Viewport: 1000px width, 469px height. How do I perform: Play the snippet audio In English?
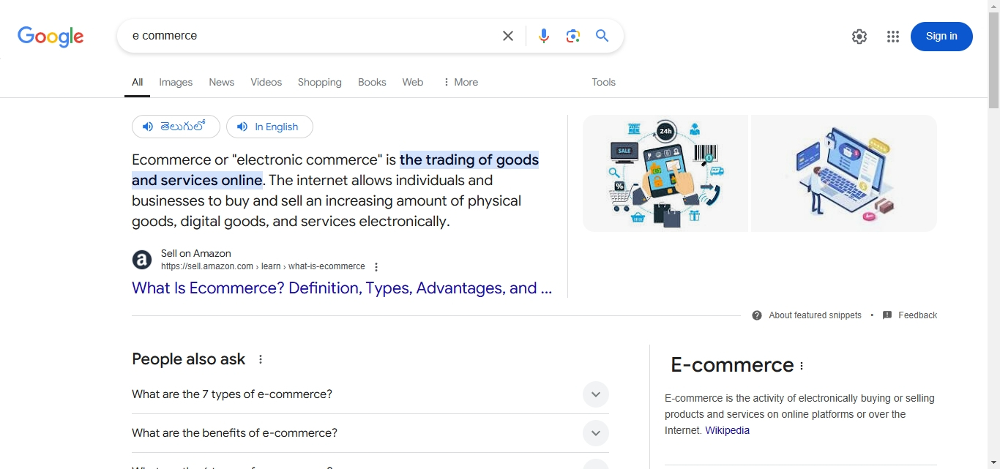tap(269, 127)
